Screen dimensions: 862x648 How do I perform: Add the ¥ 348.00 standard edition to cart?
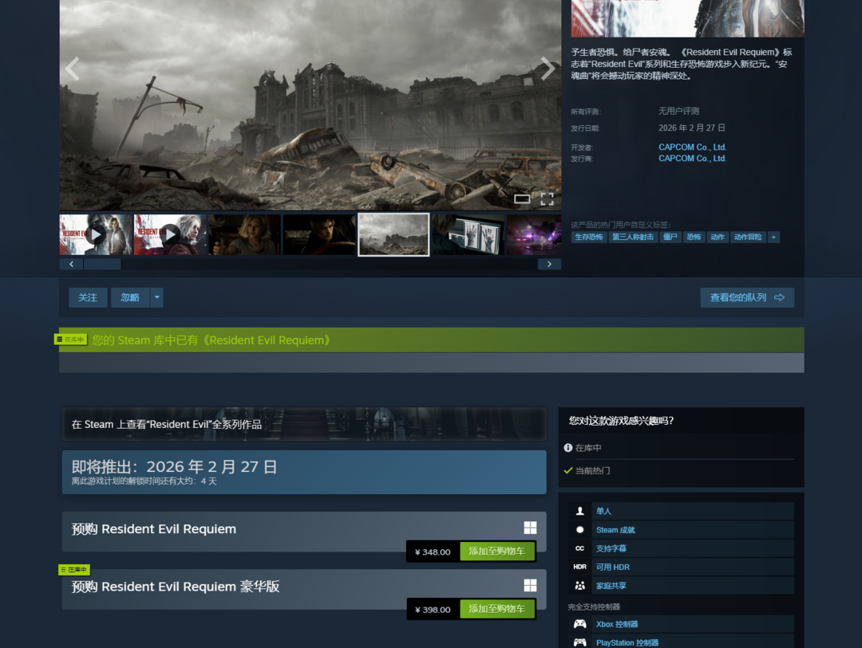click(496, 552)
